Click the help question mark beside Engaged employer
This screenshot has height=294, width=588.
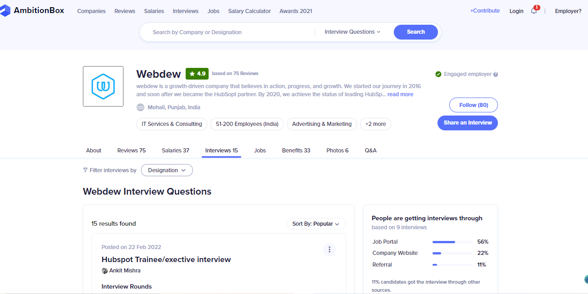click(495, 74)
